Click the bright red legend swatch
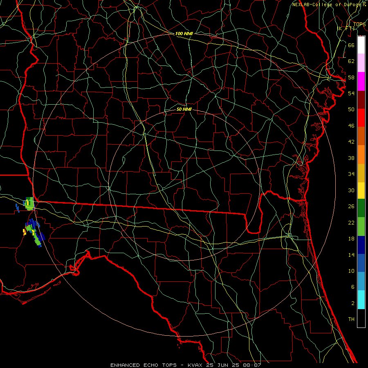 pos(361,118)
